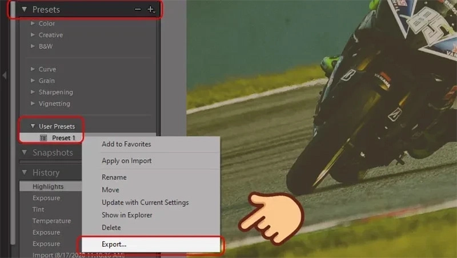Collapse the History panel
The width and height of the screenshot is (457, 258).
point(25,172)
